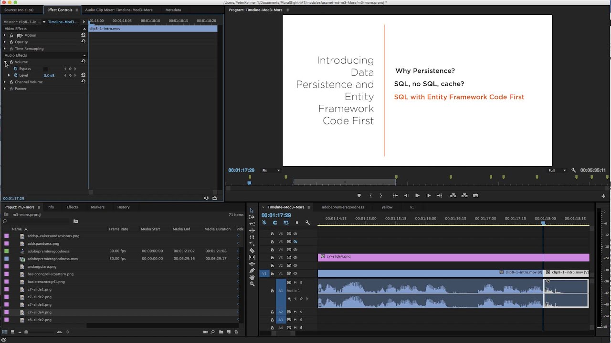The image size is (611, 343).
Task: Switch to the Markers tab
Action: pyautogui.click(x=97, y=207)
